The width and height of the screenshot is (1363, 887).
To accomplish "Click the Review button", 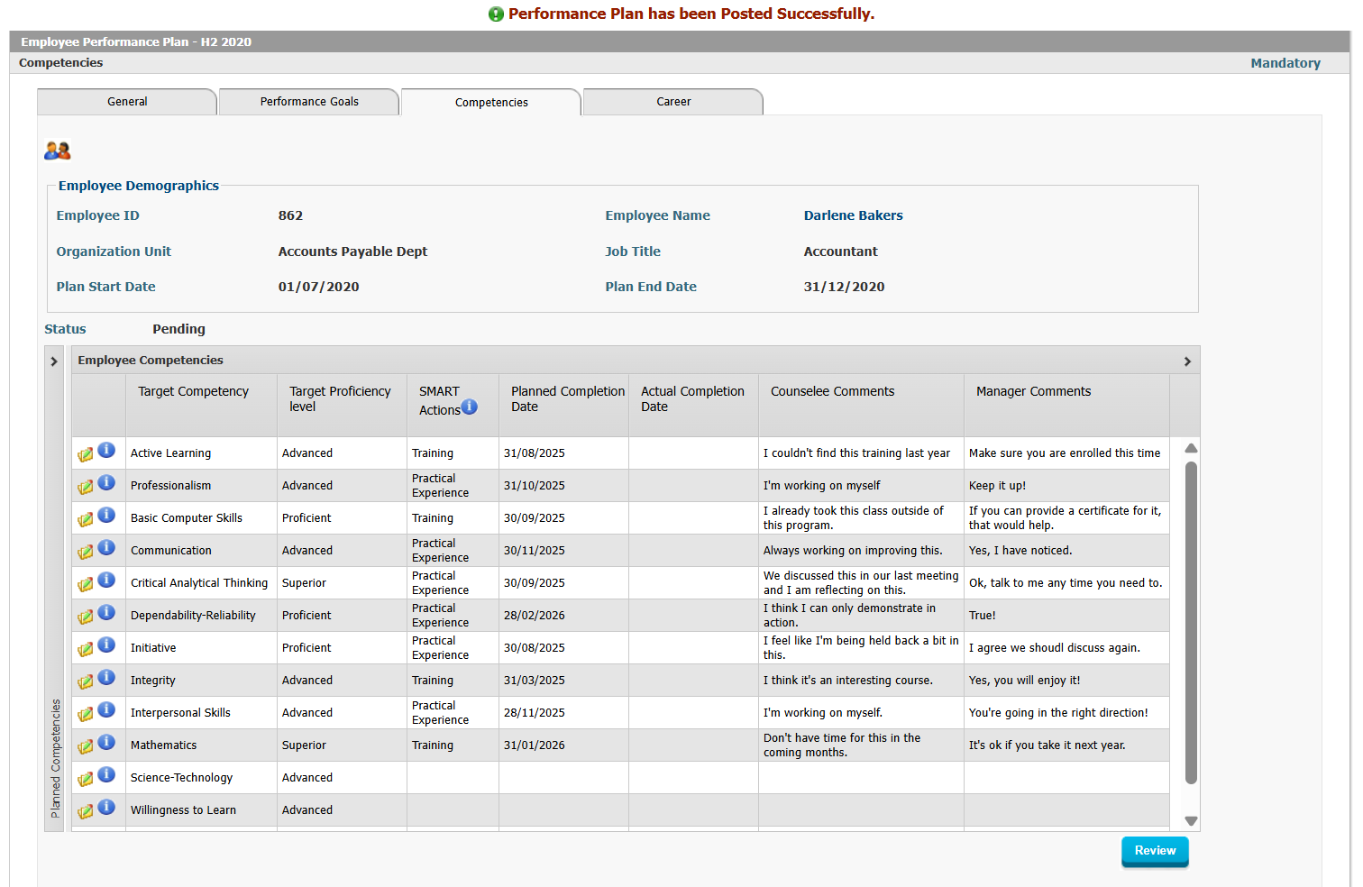I will tap(1155, 851).
